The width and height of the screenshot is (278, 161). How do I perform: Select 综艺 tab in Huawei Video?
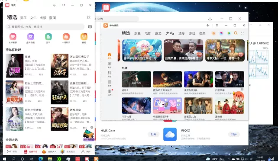tap(158, 33)
